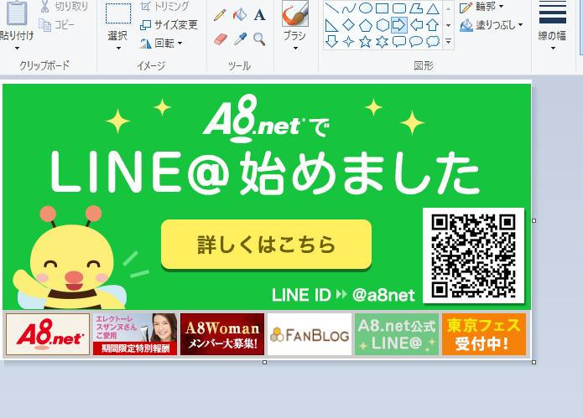Select the Four-point star shape
This screenshot has width=583, height=418.
[x=348, y=41]
